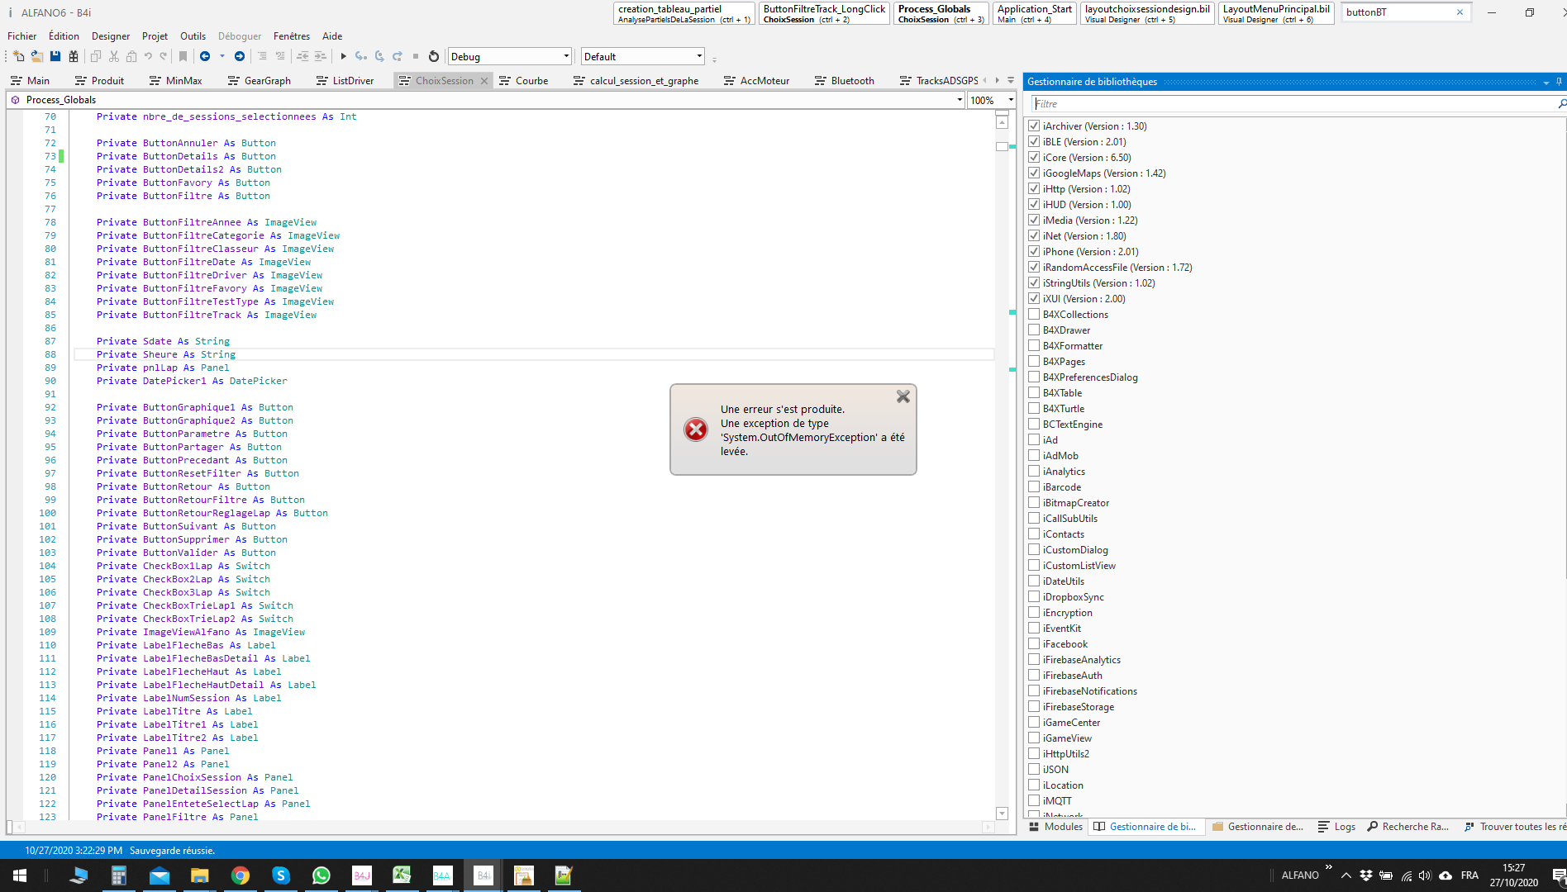Screen dimensions: 1567x892
Task: Show hidden system tray icons chevron
Action: point(1346,875)
